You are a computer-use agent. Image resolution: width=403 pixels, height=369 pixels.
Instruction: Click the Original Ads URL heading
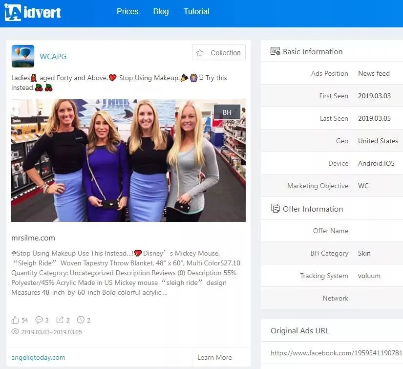[299, 330]
